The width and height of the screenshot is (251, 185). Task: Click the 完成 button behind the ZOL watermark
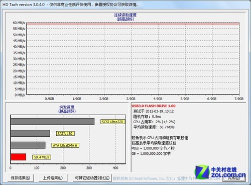point(234,178)
